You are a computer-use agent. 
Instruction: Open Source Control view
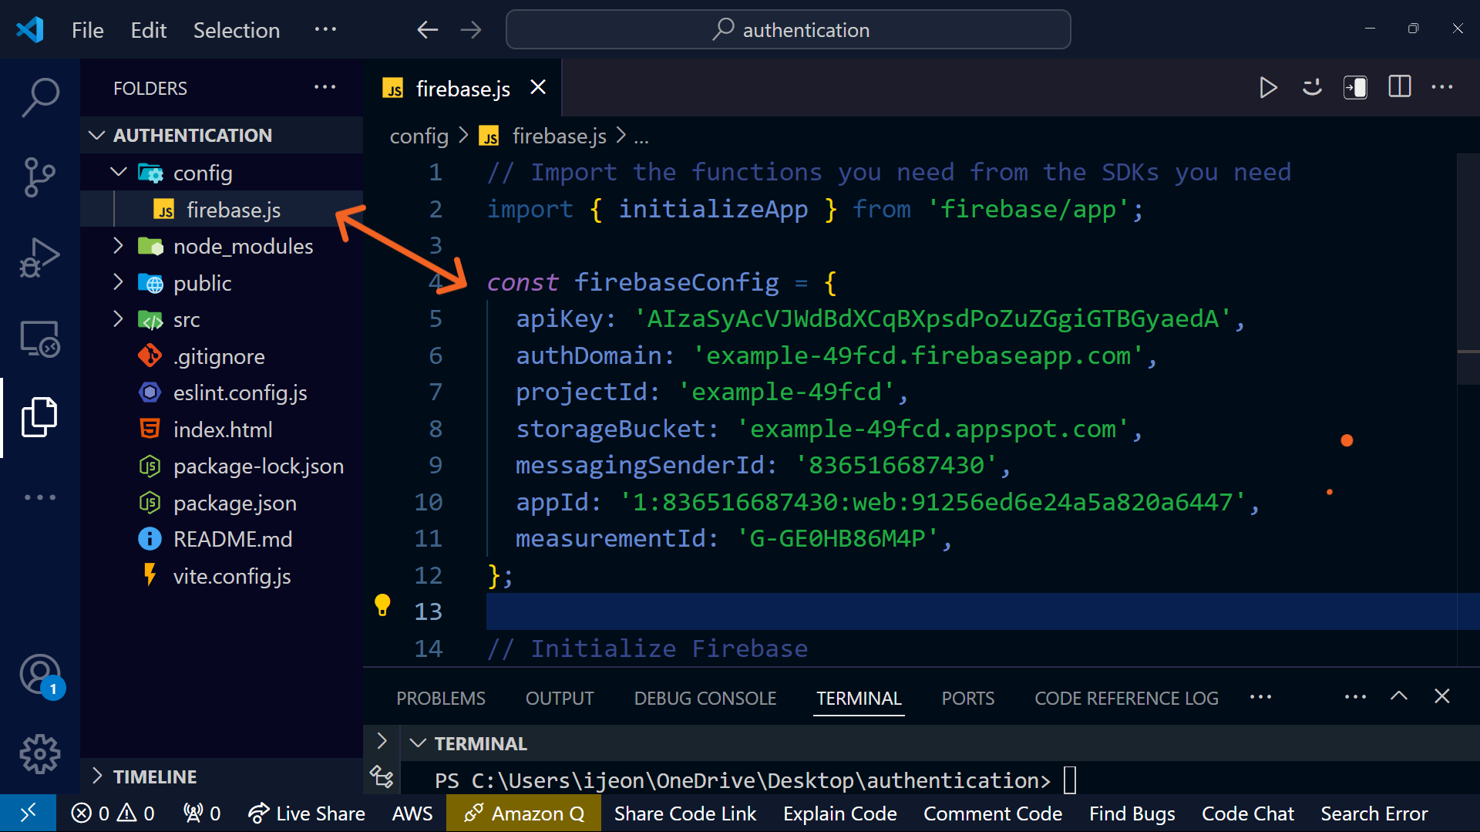(40, 177)
